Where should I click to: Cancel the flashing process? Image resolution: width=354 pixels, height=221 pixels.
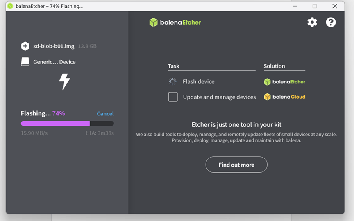point(105,114)
